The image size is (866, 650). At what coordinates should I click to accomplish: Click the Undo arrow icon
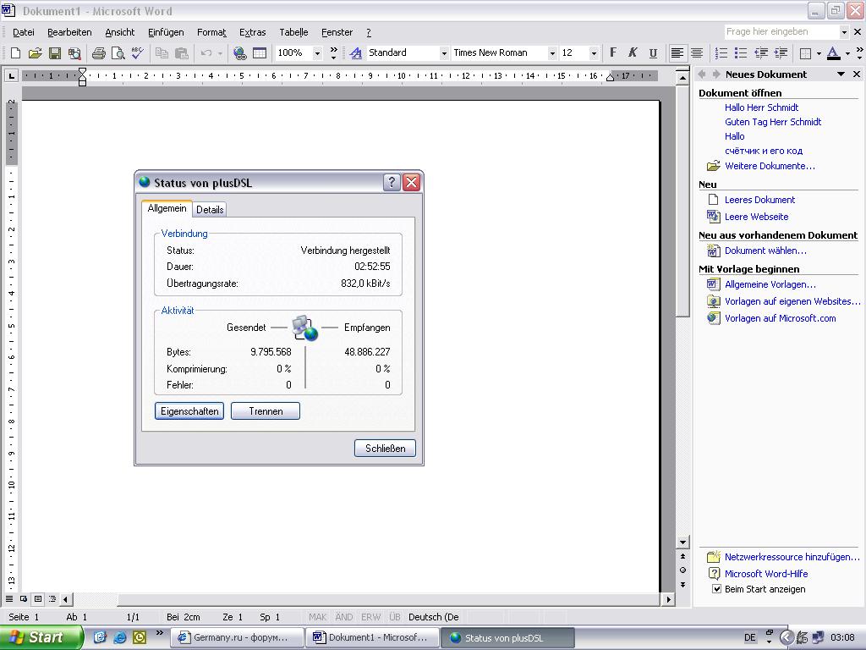coord(206,53)
